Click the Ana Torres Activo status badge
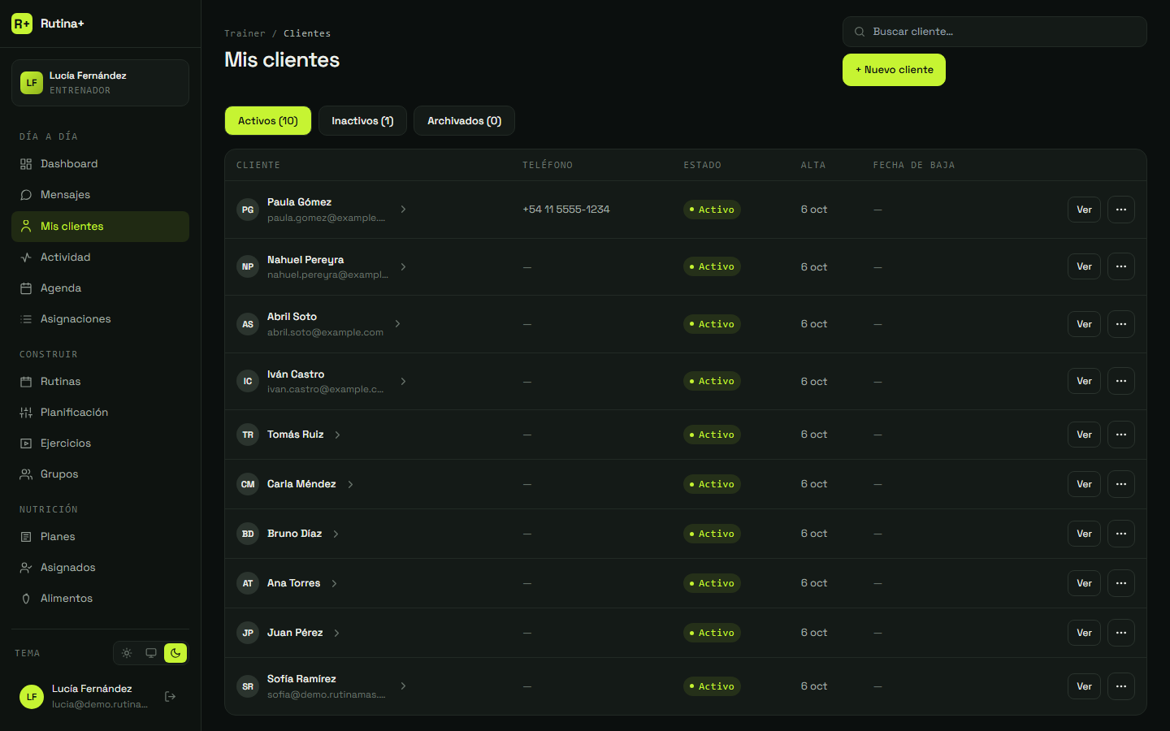 712,583
